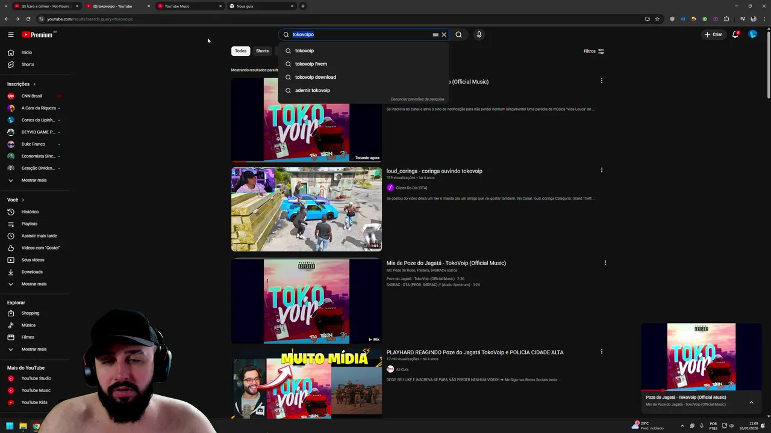The width and height of the screenshot is (771, 433).
Task: Click 'Denunciar previsões de pesquisa' link
Action: click(x=417, y=99)
